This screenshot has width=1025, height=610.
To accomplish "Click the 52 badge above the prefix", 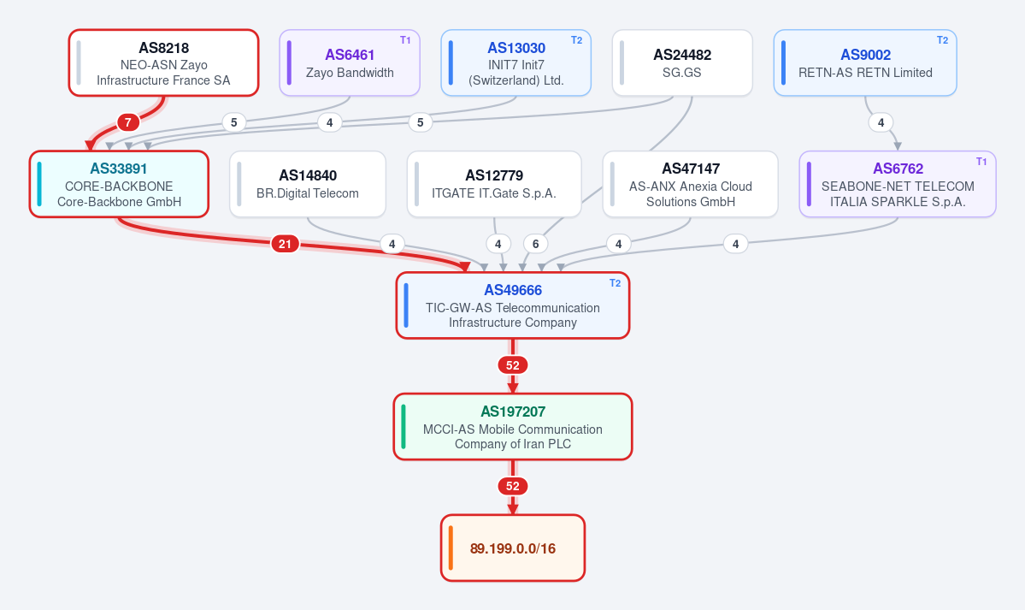I will pos(513,486).
